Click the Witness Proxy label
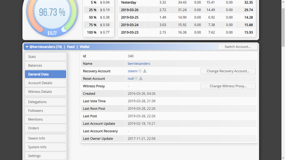This screenshot has width=285, height=160. (94, 86)
